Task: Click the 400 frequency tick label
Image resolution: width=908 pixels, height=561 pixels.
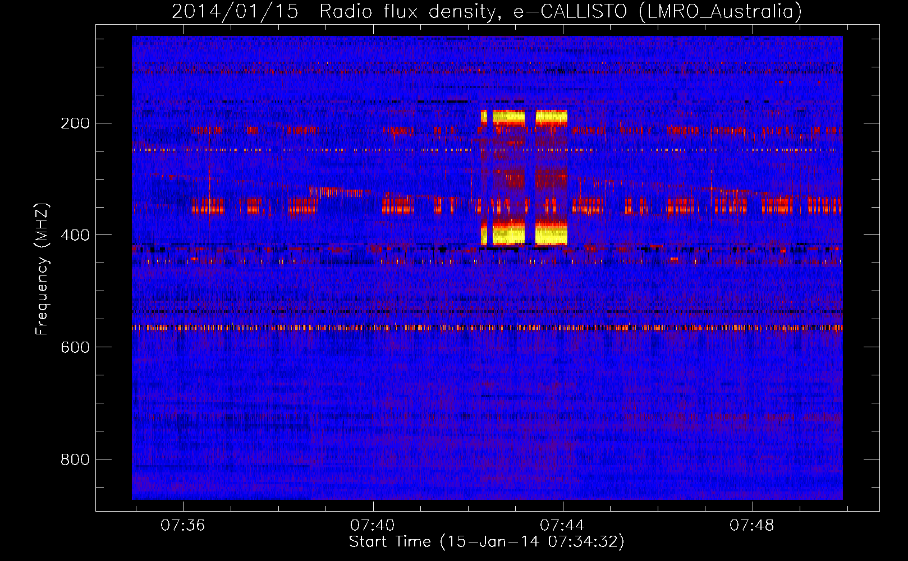Action: [x=75, y=235]
